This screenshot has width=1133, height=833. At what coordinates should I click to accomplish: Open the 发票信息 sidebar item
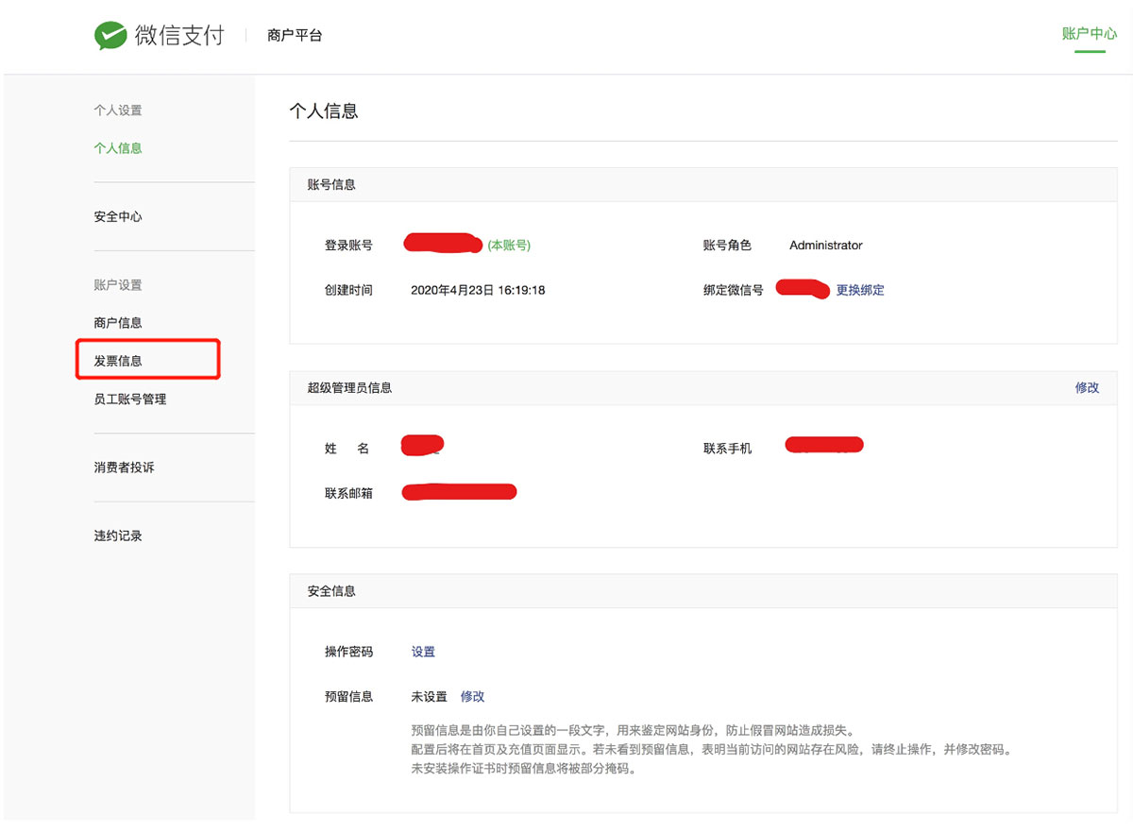[118, 361]
